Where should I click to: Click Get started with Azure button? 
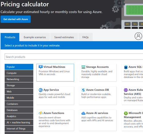(15, 19)
